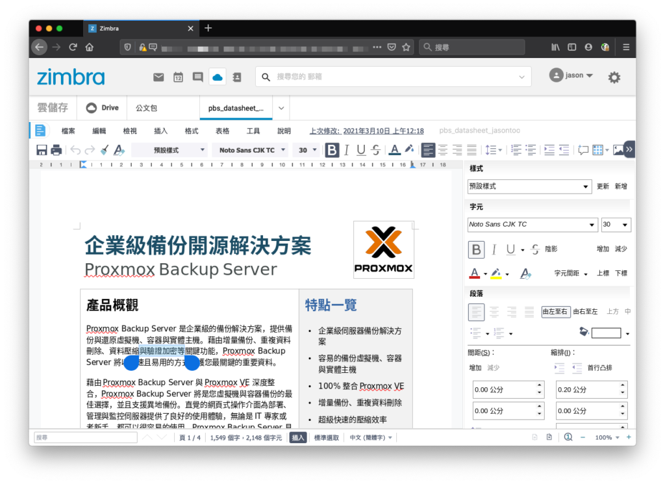Click the insert table grid icon
Image resolution: width=665 pixels, height=484 pixels.
coord(597,149)
